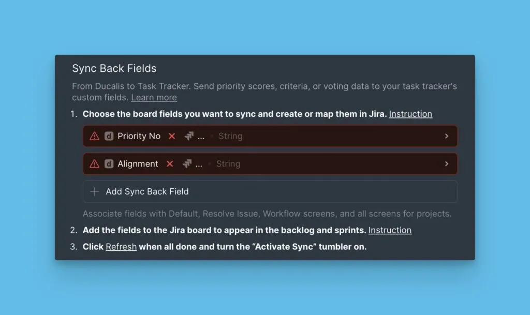This screenshot has height=315, width=530.
Task: Click the warning triangle on Alignment row
Action: (x=94, y=164)
